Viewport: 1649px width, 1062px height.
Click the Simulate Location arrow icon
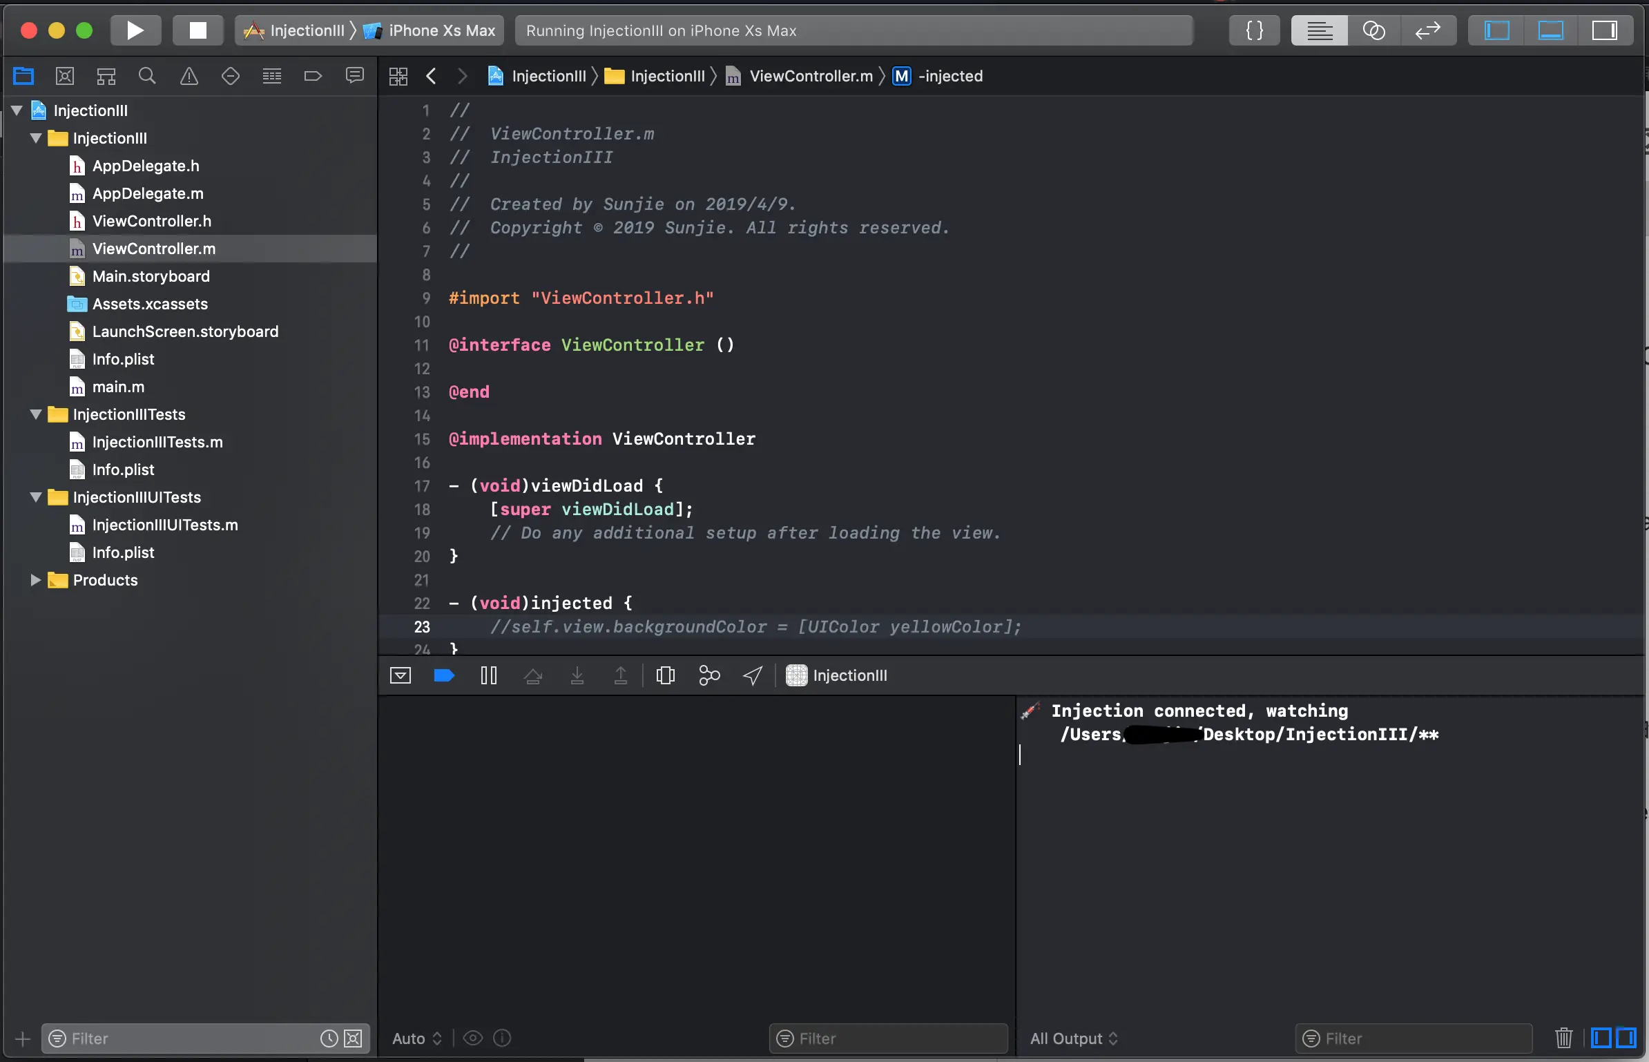753,675
